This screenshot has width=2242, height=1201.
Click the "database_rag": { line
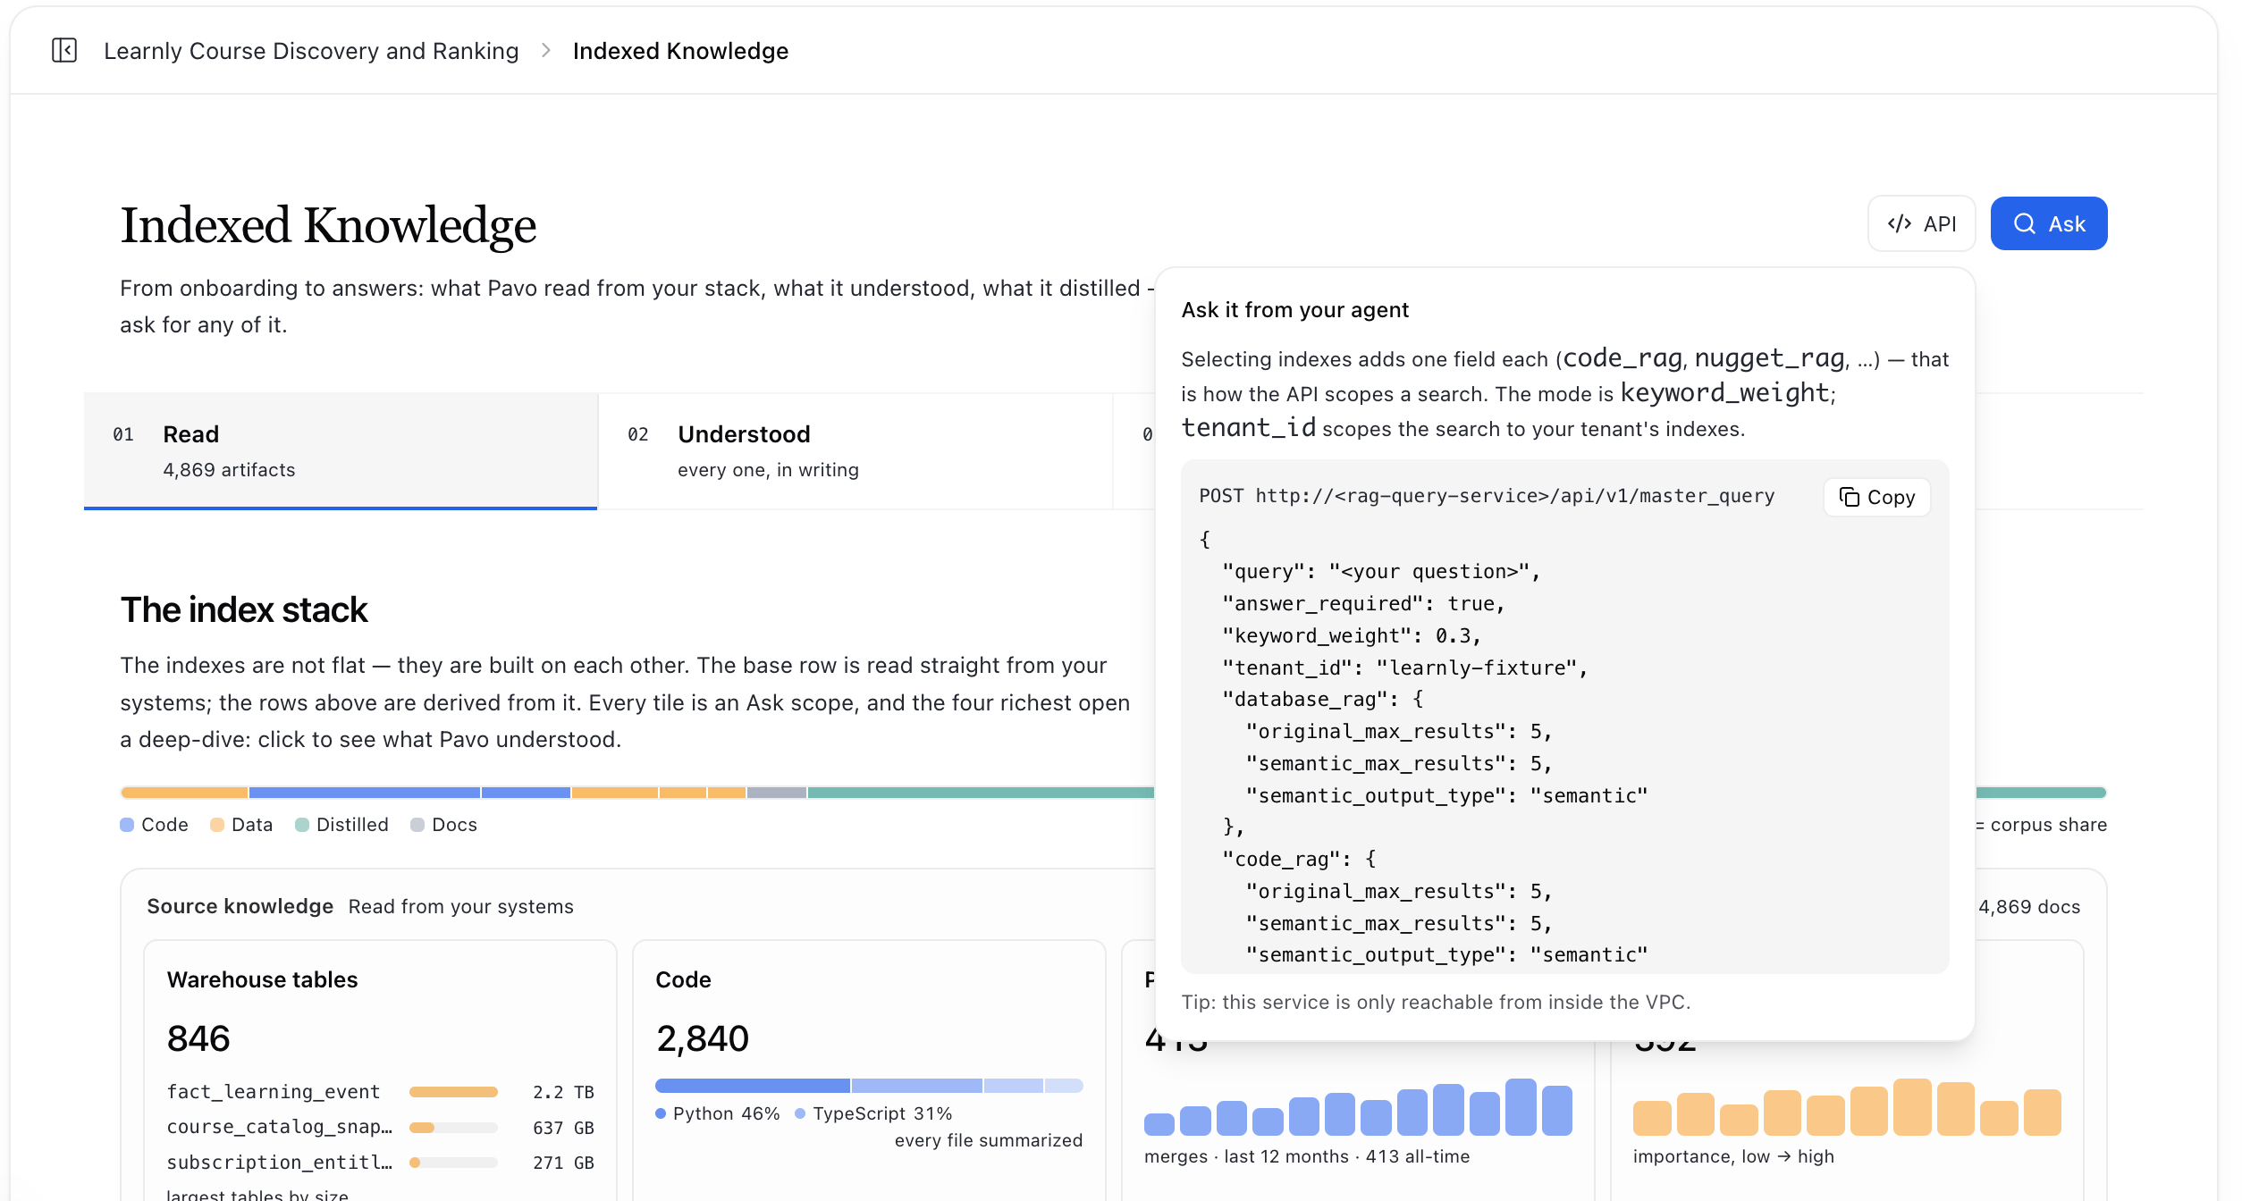1323,699
